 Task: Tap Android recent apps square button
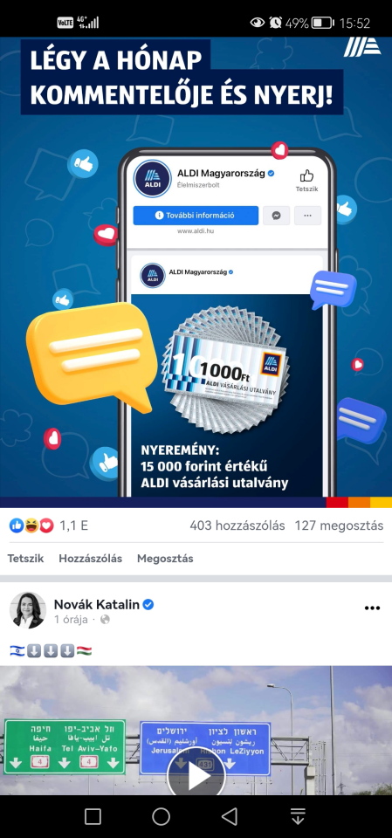click(x=93, y=816)
